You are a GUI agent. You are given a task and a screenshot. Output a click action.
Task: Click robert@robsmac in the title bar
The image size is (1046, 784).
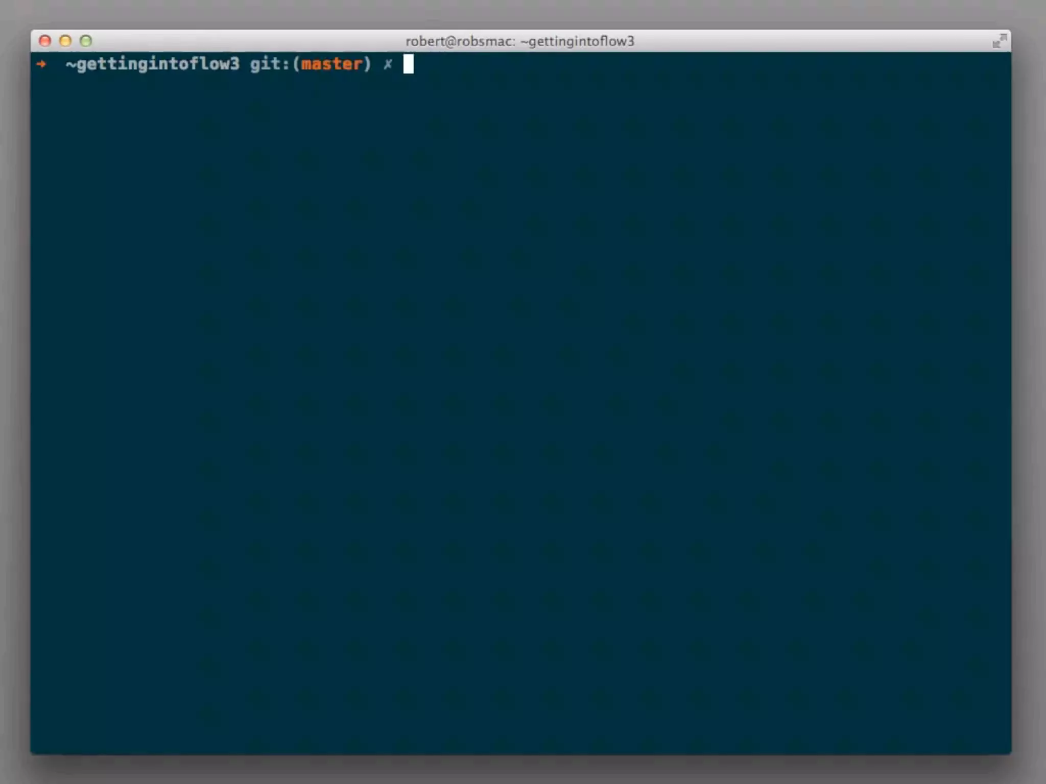point(459,41)
